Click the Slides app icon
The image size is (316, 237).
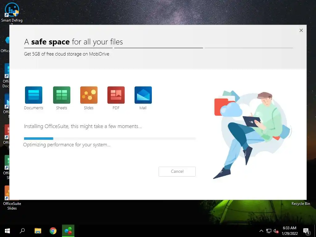(89, 95)
